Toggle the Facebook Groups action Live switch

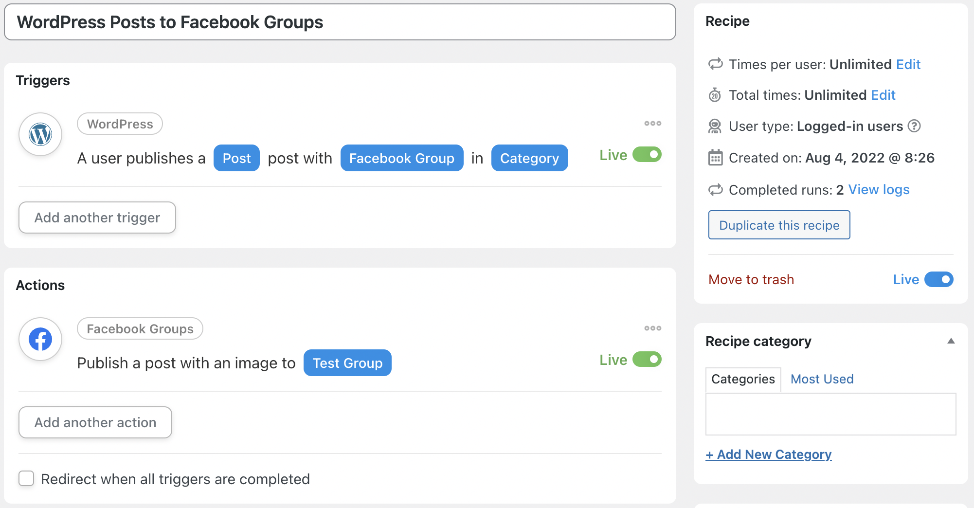click(647, 360)
